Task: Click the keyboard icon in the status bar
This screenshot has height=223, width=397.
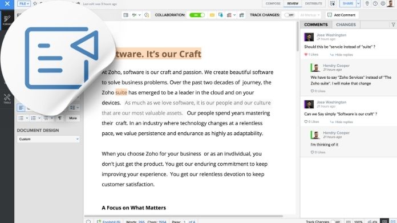Action: [348, 222]
